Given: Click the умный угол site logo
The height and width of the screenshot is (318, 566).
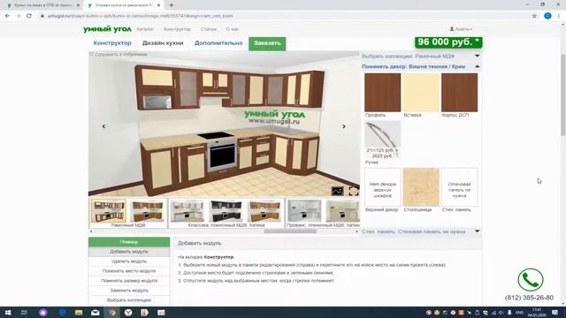Looking at the screenshot, I should [x=107, y=29].
